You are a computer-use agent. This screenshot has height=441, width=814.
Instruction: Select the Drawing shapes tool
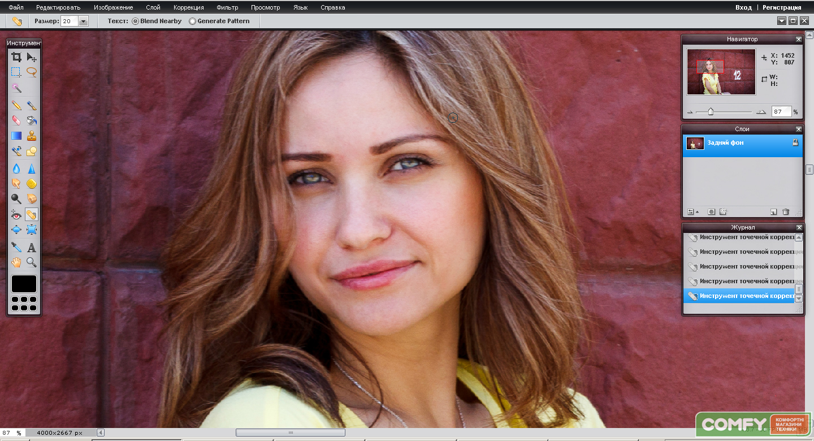click(x=32, y=152)
